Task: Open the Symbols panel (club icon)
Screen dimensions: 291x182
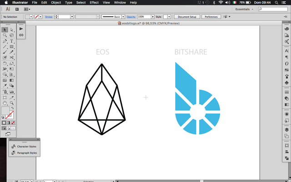Action: (287, 82)
